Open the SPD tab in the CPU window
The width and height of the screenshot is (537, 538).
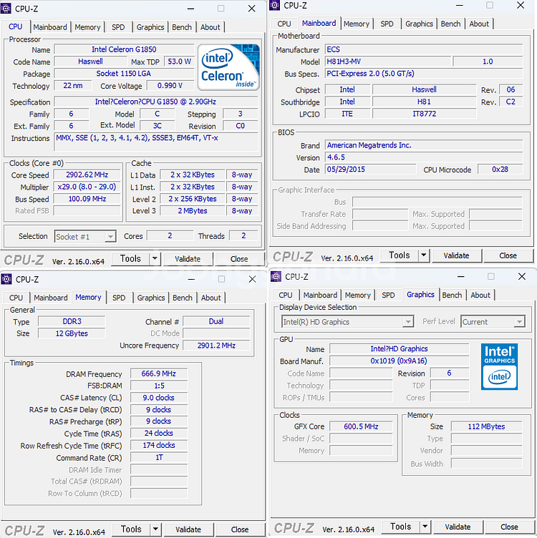118,27
